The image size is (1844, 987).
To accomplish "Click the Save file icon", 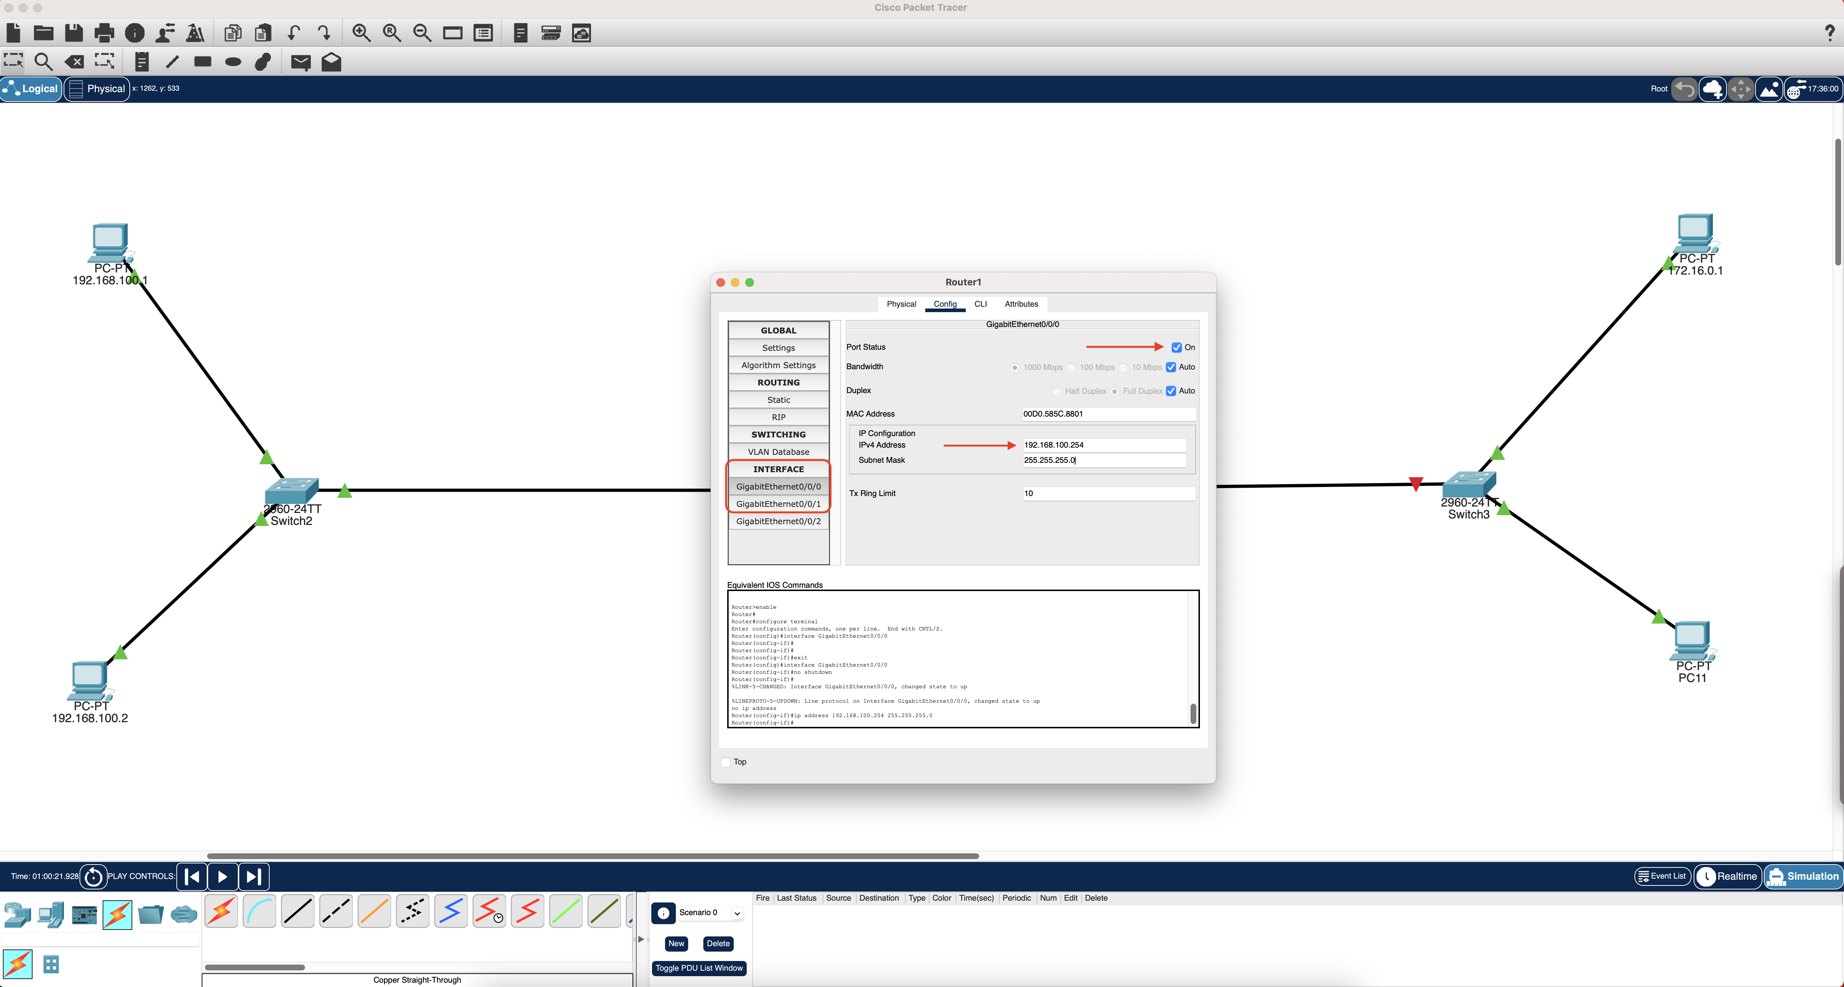I will pyautogui.click(x=74, y=33).
